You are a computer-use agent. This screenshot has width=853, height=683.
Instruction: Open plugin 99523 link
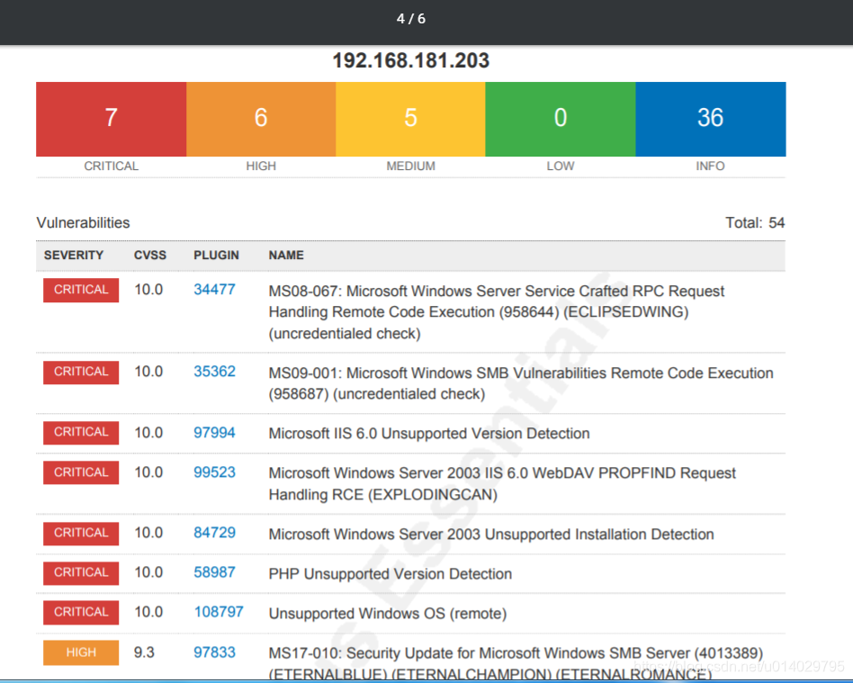click(214, 472)
